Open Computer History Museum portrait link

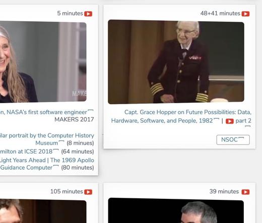click(x=47, y=139)
